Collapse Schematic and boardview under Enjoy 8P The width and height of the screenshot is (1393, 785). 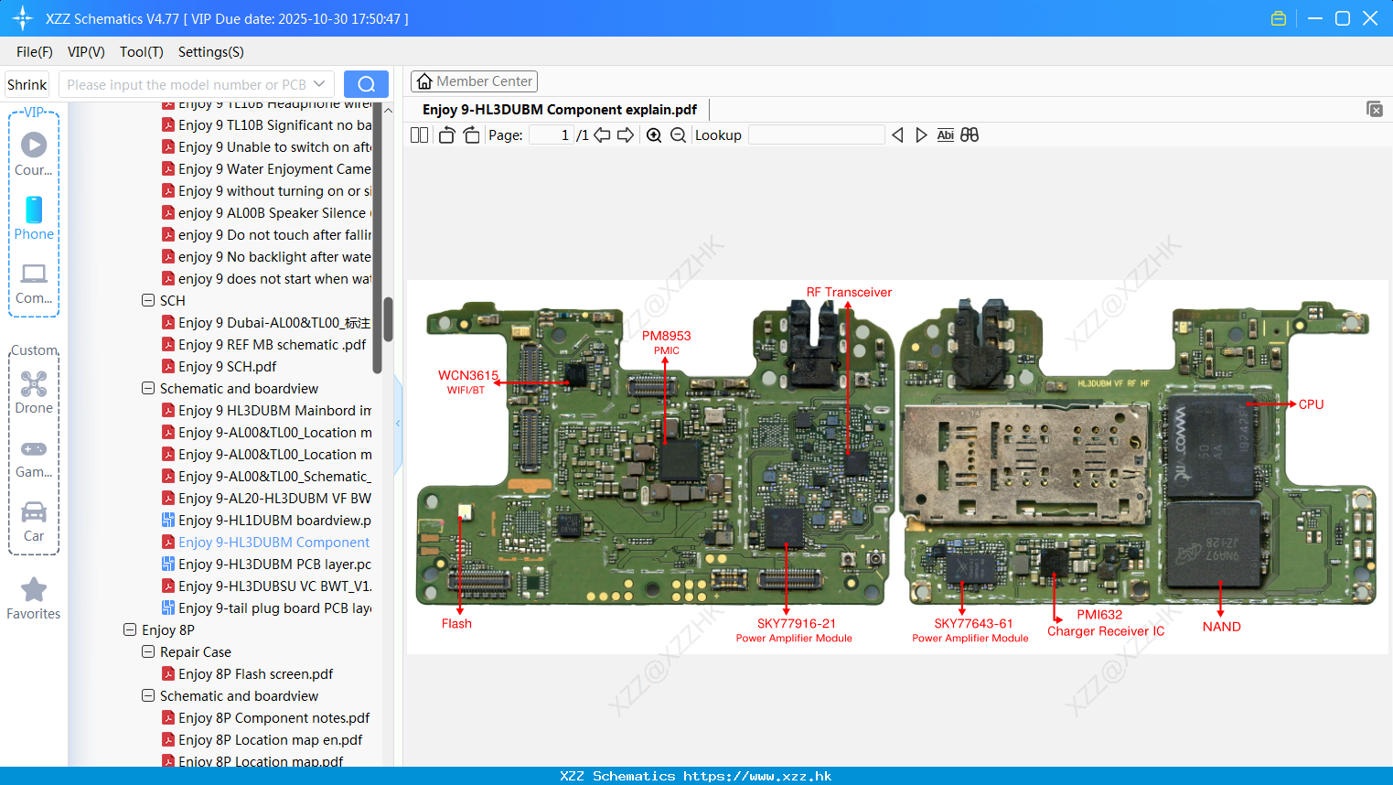(148, 695)
